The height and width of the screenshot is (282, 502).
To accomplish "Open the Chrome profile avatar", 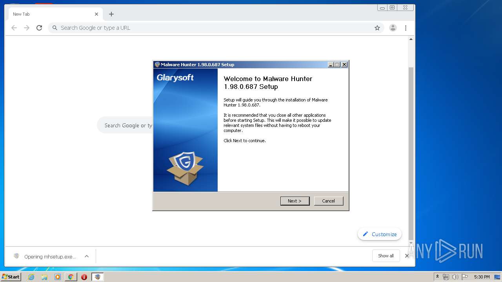I will pyautogui.click(x=393, y=28).
